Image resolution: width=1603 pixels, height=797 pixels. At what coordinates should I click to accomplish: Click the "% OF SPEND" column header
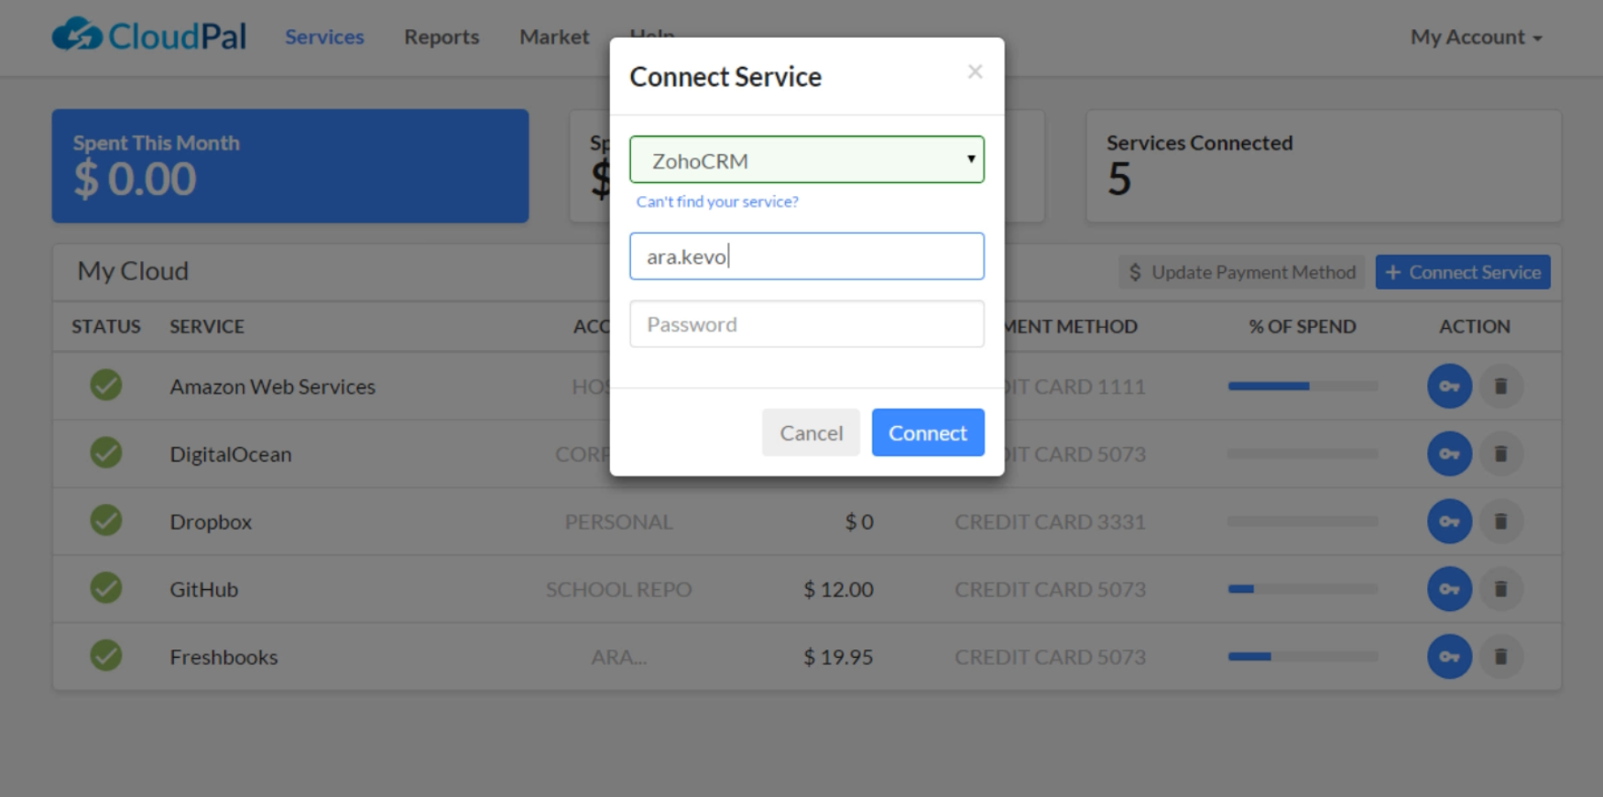click(1302, 326)
